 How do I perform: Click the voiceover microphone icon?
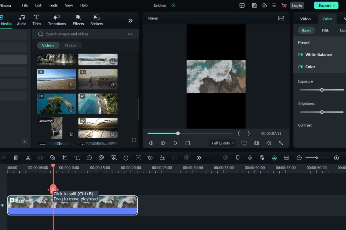250,158
